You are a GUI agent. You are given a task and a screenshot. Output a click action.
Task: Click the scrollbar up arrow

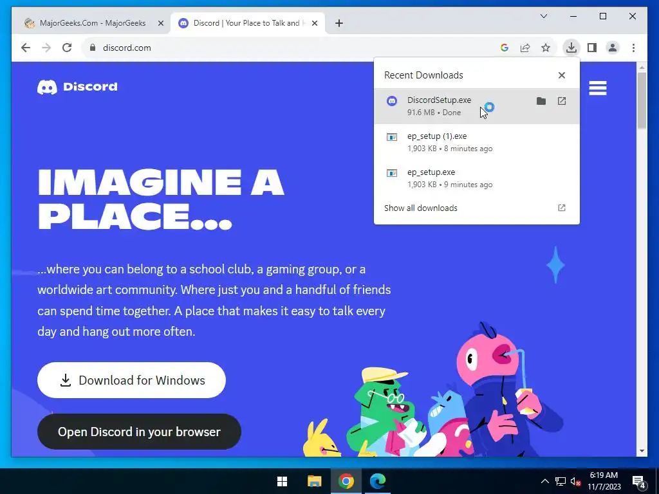pos(642,67)
